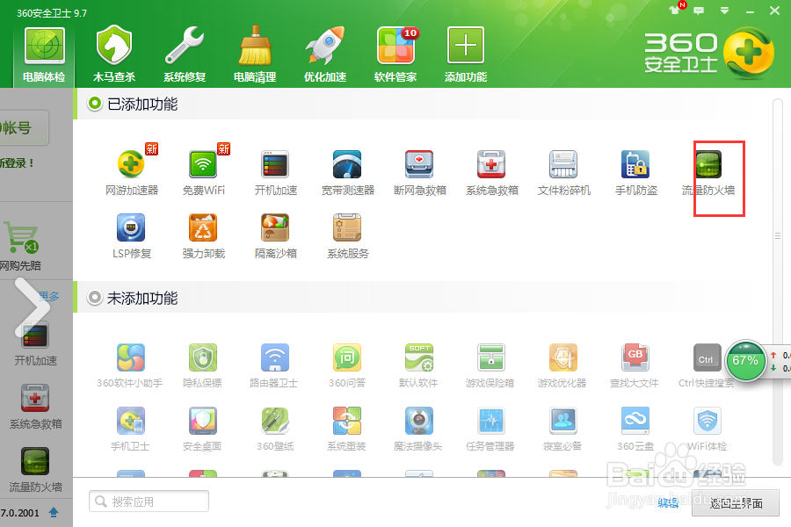791x527 pixels.
Task: Open the feedback speech-bubble icon
Action: click(699, 11)
